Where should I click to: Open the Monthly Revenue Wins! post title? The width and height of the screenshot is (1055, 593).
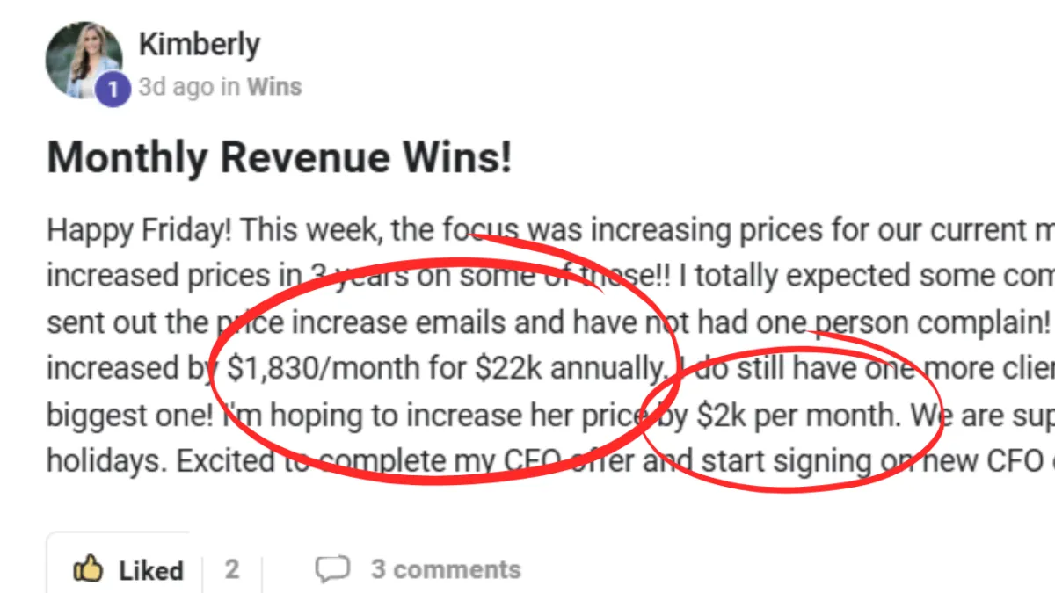279,158
